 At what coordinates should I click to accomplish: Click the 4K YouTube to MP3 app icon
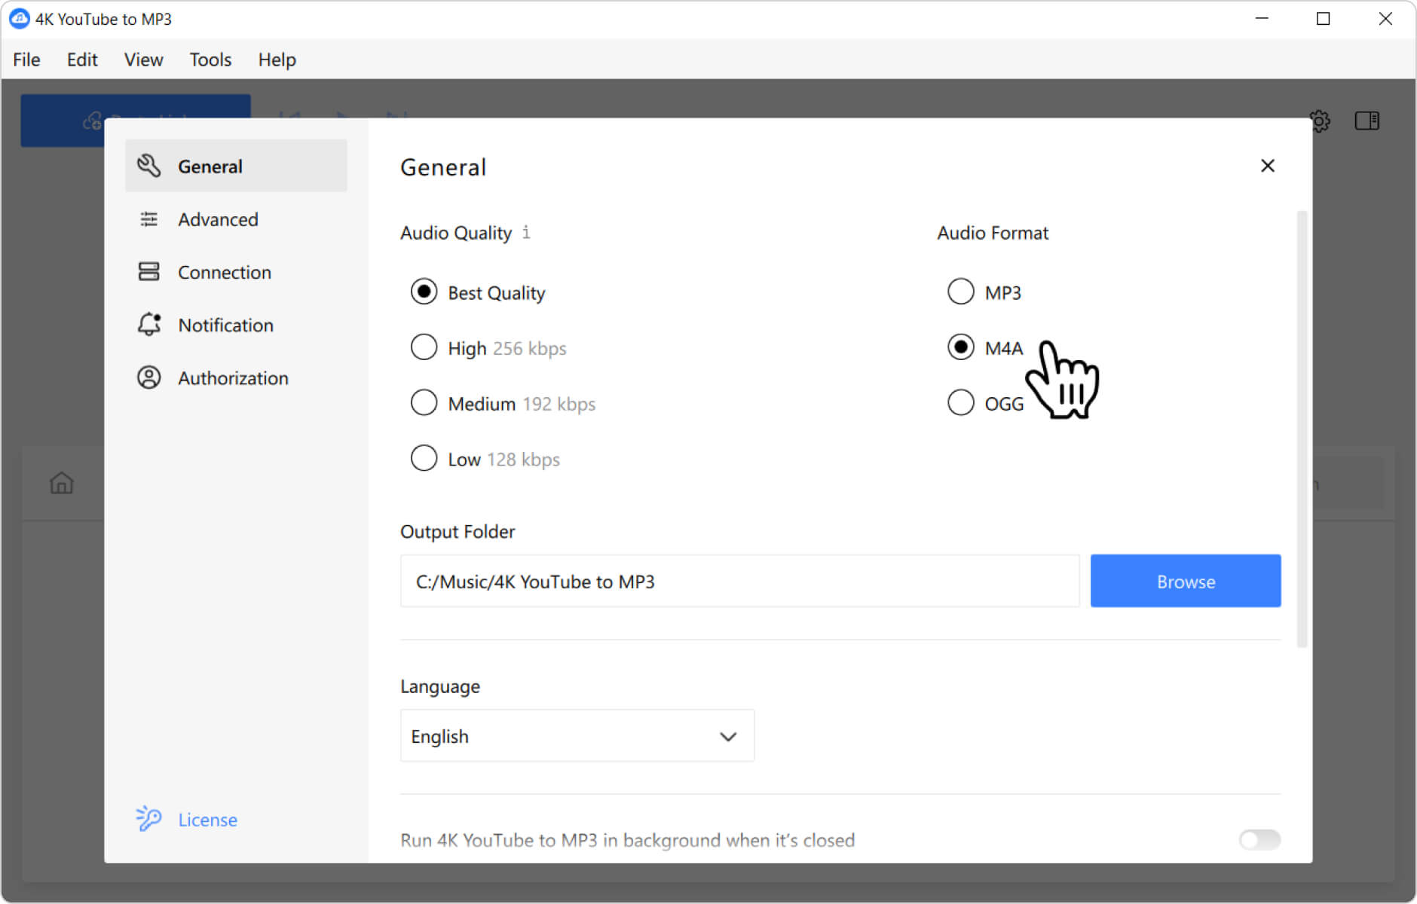point(19,19)
